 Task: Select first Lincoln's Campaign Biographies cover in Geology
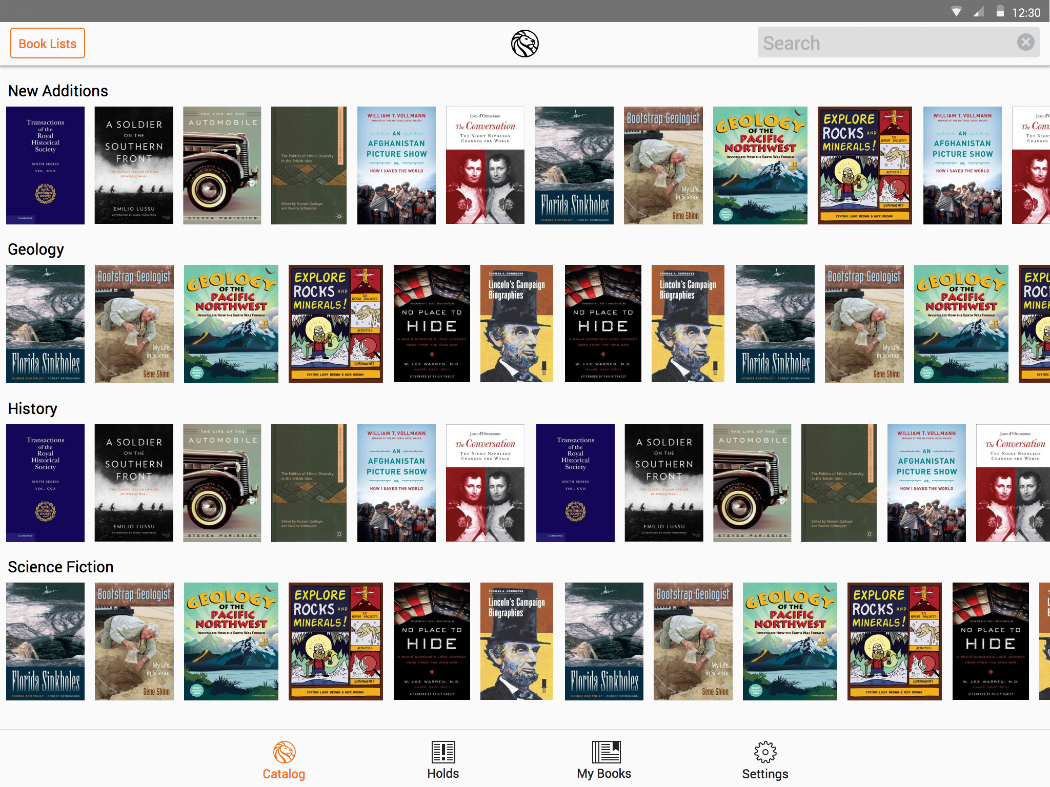pos(516,324)
